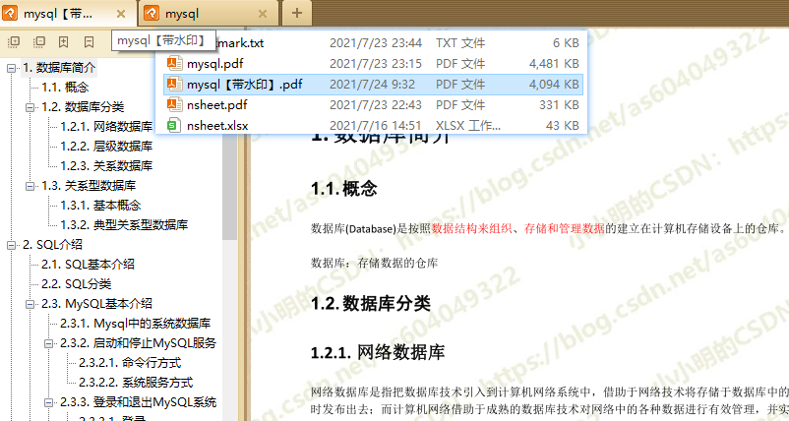The height and width of the screenshot is (421, 789).
Task: Select file nsheet.xlsx in the list
Action: [374, 125]
